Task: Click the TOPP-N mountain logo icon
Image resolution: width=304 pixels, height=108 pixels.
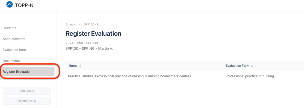Action: point(9,4)
